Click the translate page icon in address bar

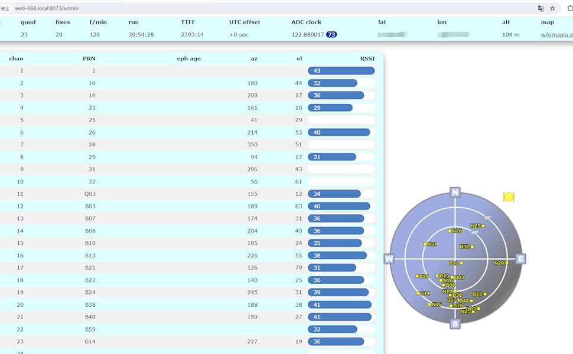[541, 8]
